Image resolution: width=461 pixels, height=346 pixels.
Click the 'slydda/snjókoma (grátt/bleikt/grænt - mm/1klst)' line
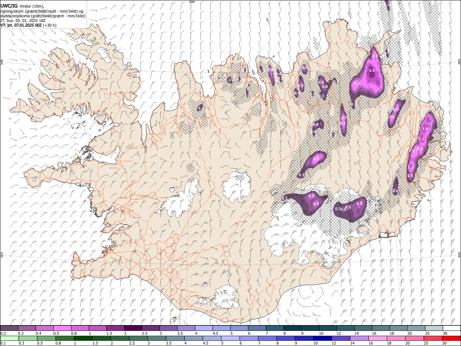pos(43,16)
